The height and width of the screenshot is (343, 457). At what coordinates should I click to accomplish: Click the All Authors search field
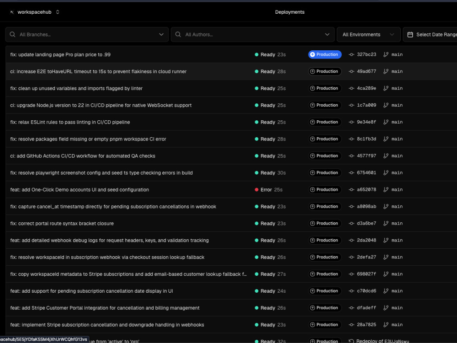tap(252, 34)
